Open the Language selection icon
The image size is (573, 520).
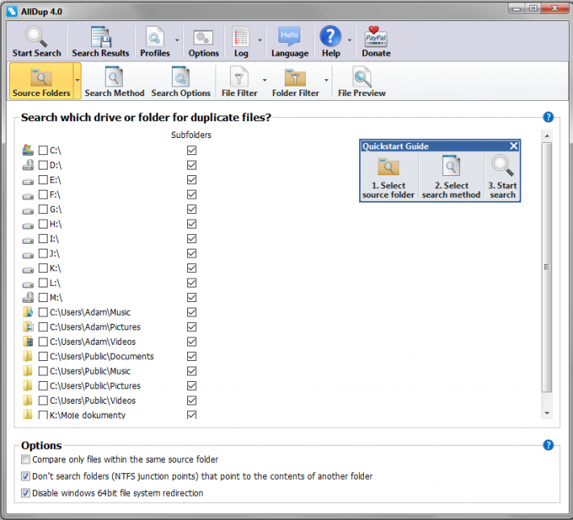(x=290, y=36)
